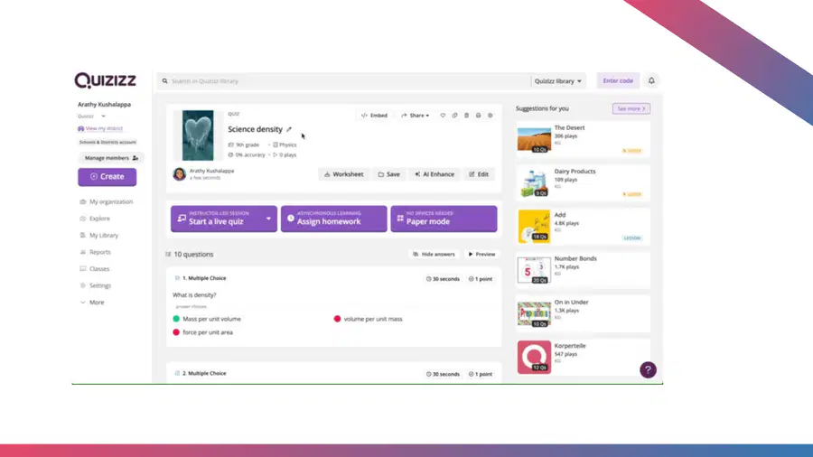Click the question text What is density?

pyautogui.click(x=194, y=295)
